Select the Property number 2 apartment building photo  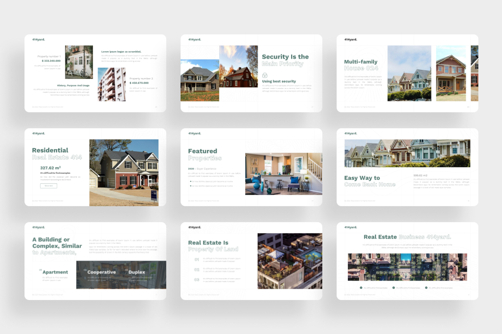112,84
